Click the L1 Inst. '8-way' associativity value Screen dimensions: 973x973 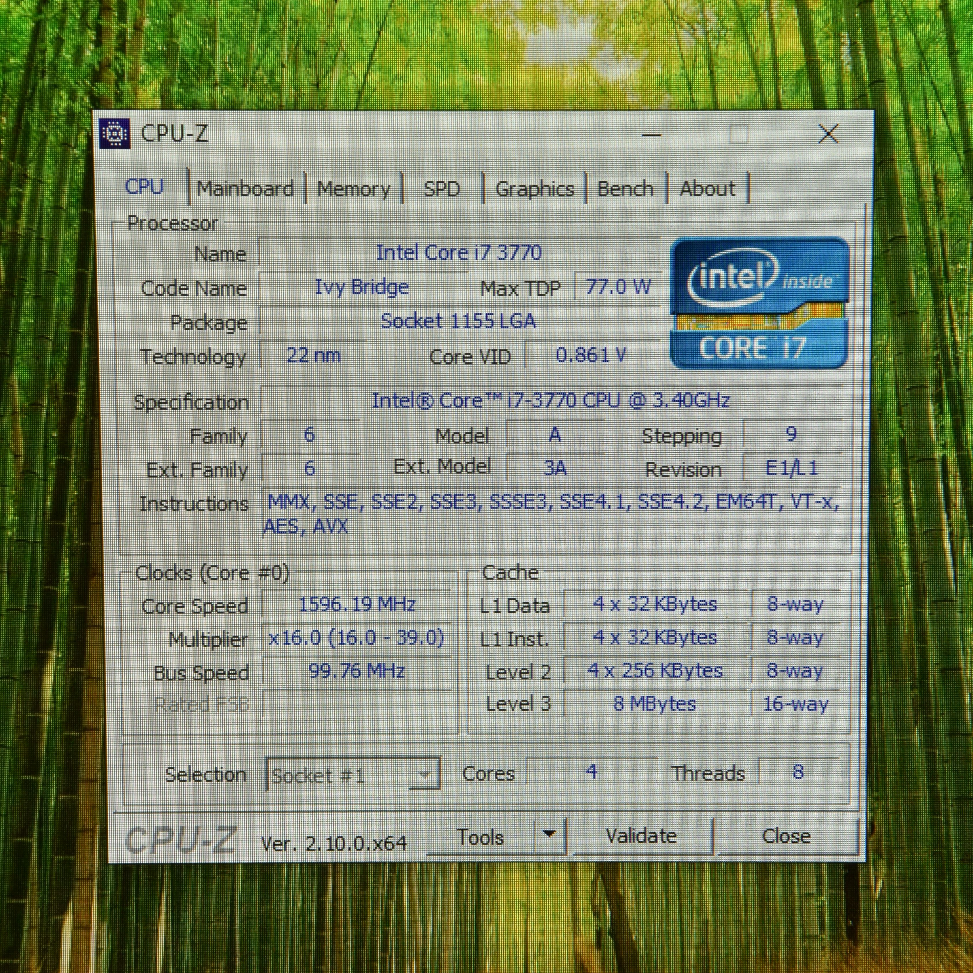click(795, 637)
